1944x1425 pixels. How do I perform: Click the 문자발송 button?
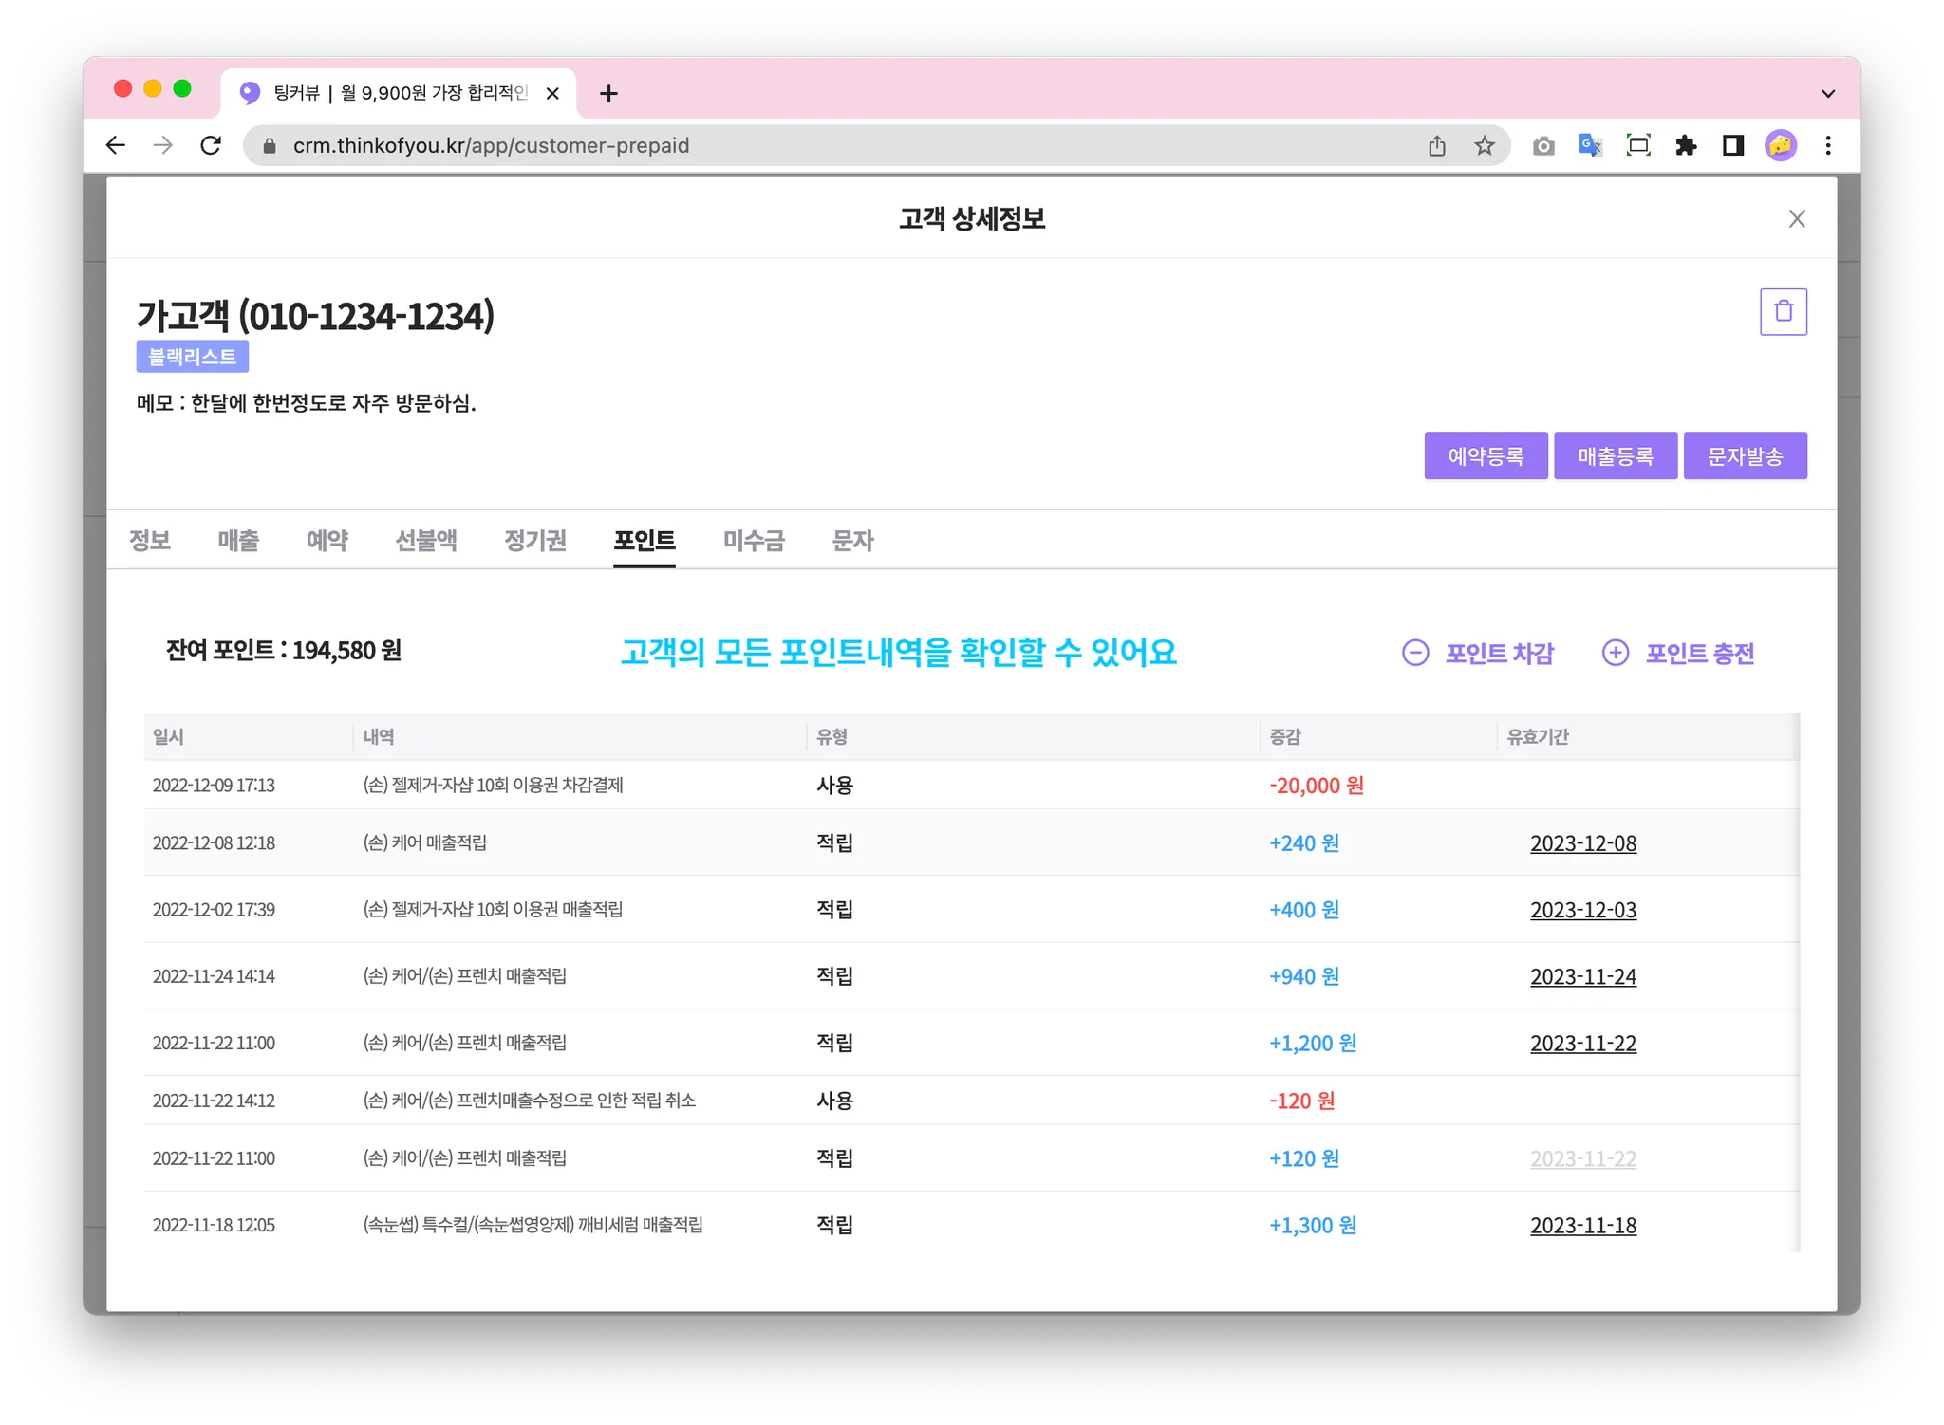point(1745,456)
